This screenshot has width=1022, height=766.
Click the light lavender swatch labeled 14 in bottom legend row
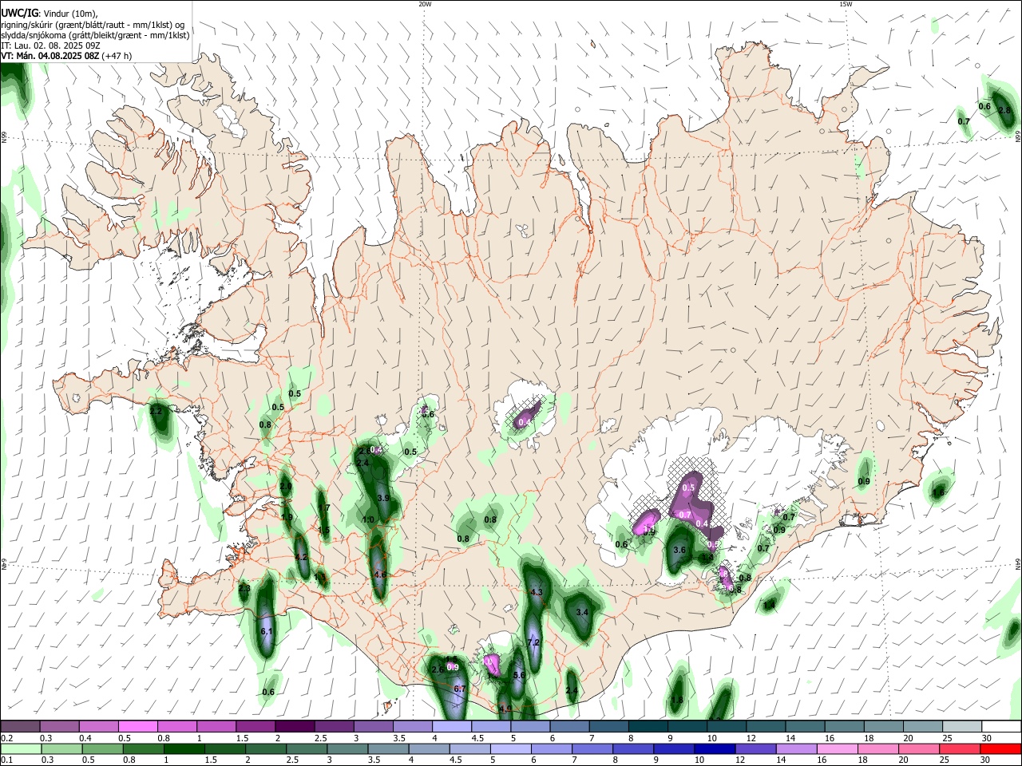pyautogui.click(x=795, y=748)
